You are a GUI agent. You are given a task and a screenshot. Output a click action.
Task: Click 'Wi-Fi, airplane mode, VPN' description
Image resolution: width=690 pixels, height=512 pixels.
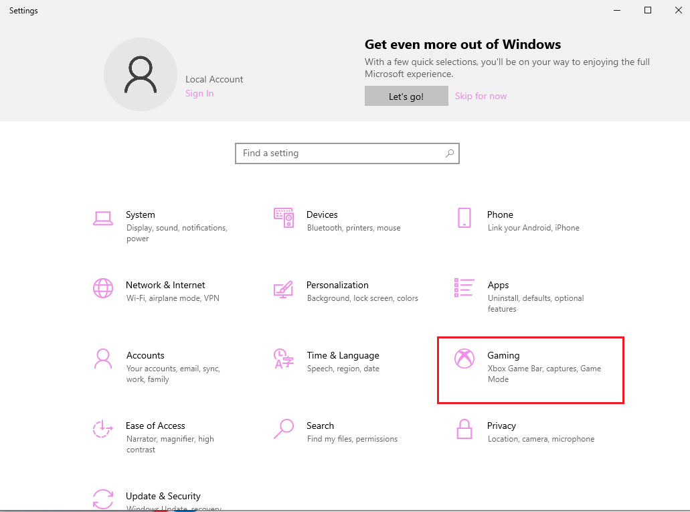(x=173, y=298)
